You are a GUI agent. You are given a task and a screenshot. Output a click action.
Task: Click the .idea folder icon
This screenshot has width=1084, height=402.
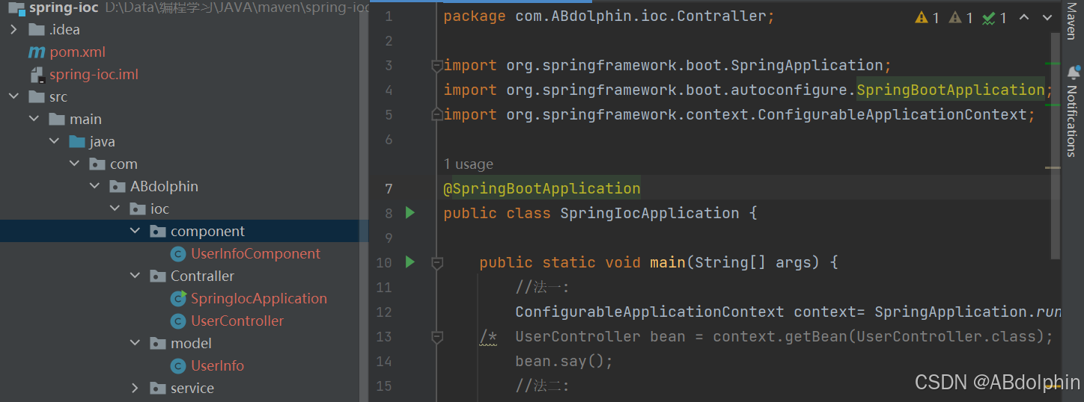pyautogui.click(x=37, y=30)
